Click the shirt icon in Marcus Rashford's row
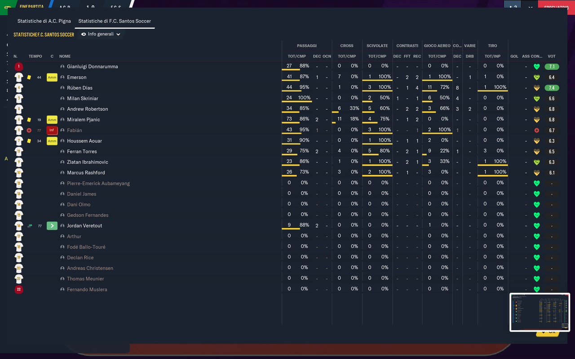The image size is (575, 359). point(18,173)
